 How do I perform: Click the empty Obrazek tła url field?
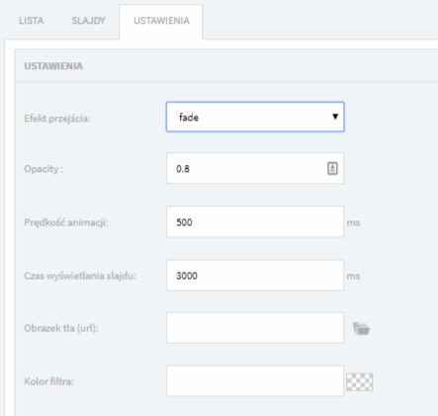click(x=255, y=328)
